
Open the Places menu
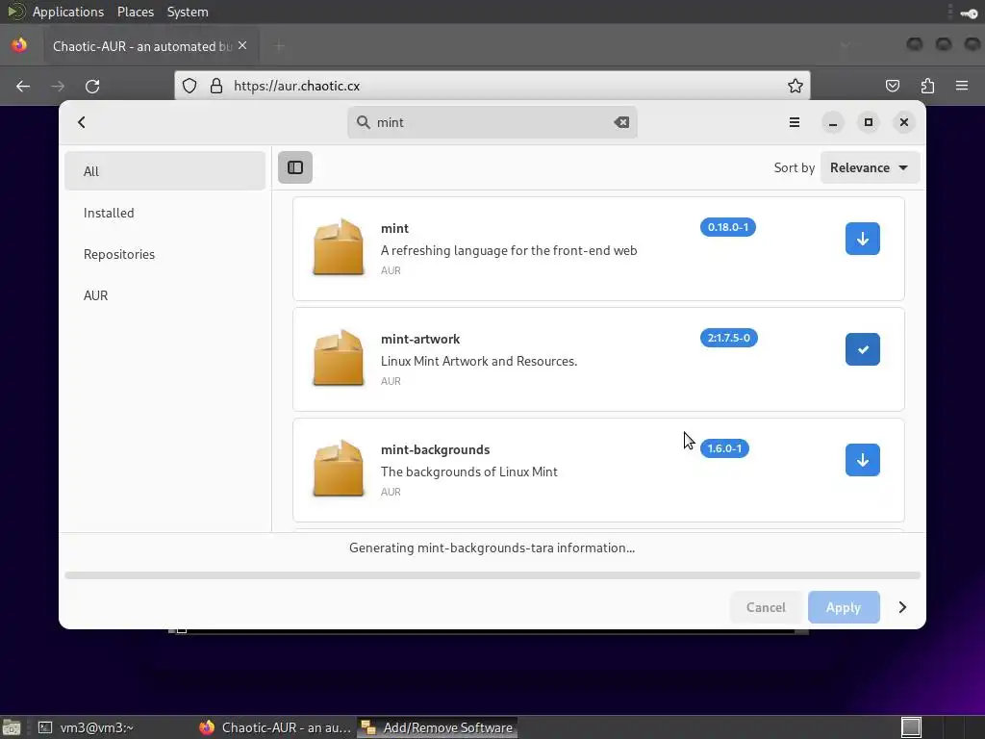coord(136,12)
